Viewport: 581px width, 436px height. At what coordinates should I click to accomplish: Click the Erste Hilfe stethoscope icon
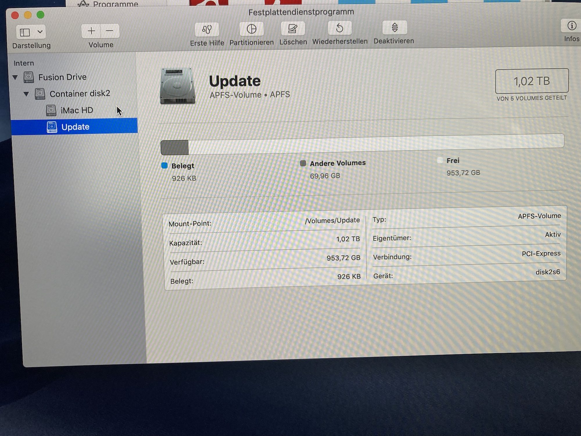point(207,29)
